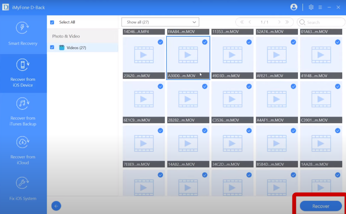
Task: Click inside the Search field
Action: pos(320,22)
